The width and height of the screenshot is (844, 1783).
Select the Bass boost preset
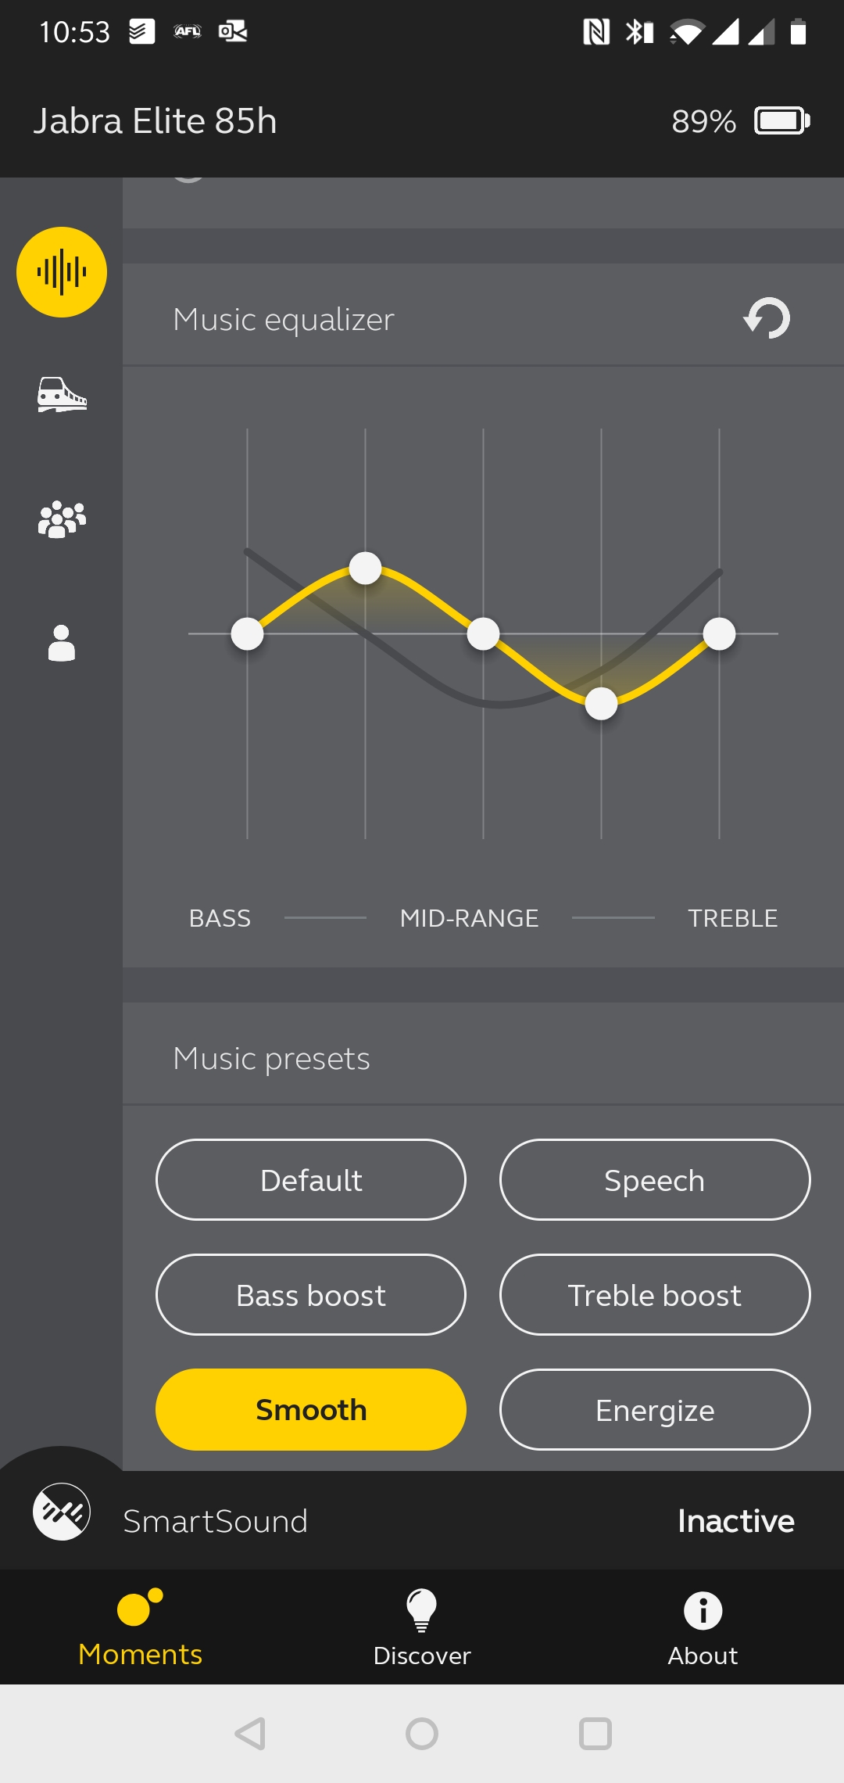pyautogui.click(x=311, y=1294)
